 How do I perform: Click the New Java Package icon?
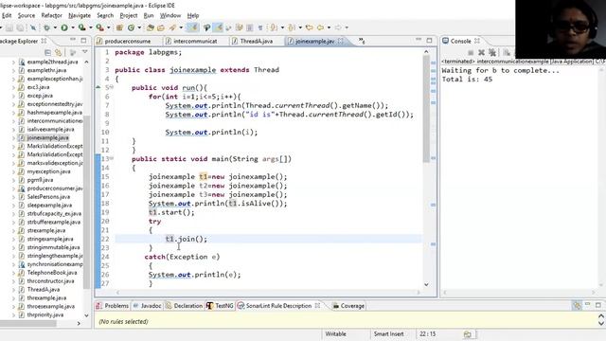point(119,27)
